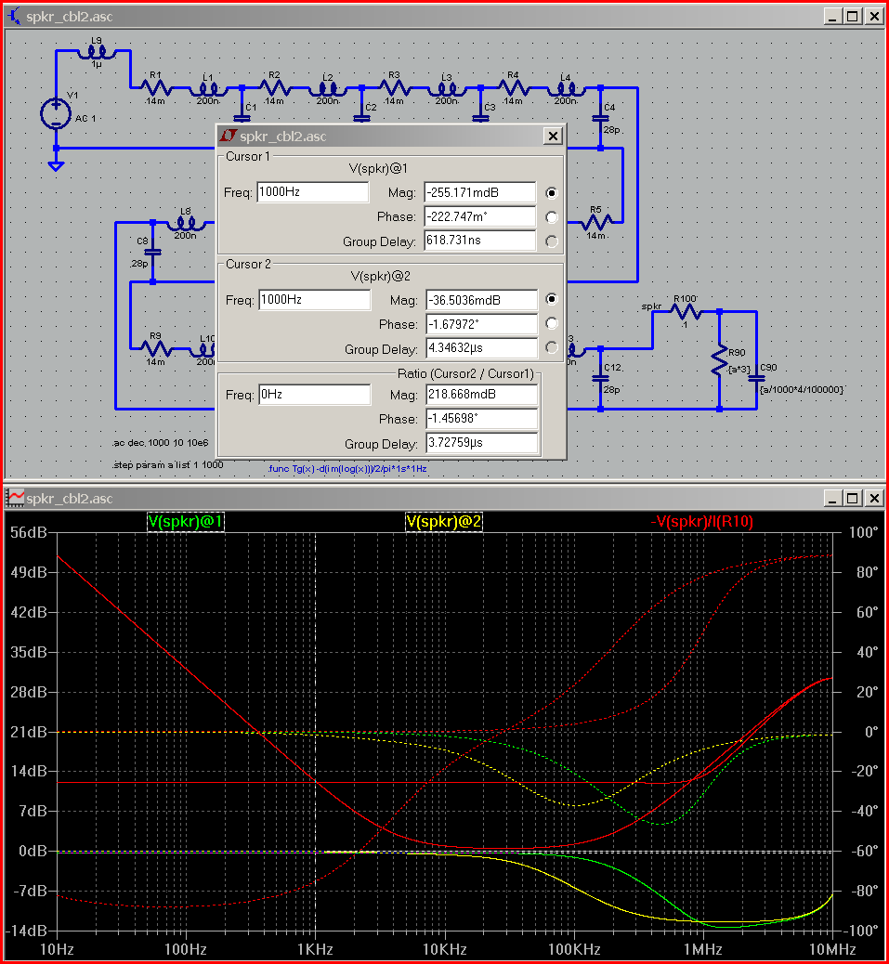Maximize the schematic window
The image size is (889, 964).
point(853,17)
